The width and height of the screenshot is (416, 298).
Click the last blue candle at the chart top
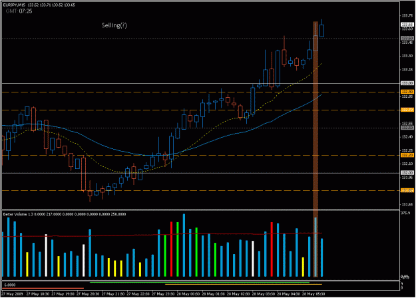[x=321, y=30]
